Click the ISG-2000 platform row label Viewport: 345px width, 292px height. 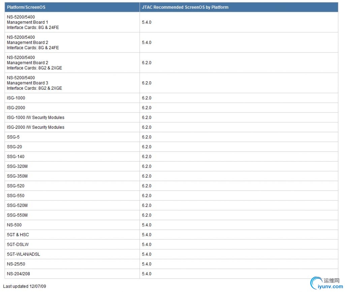pyautogui.click(x=16, y=108)
